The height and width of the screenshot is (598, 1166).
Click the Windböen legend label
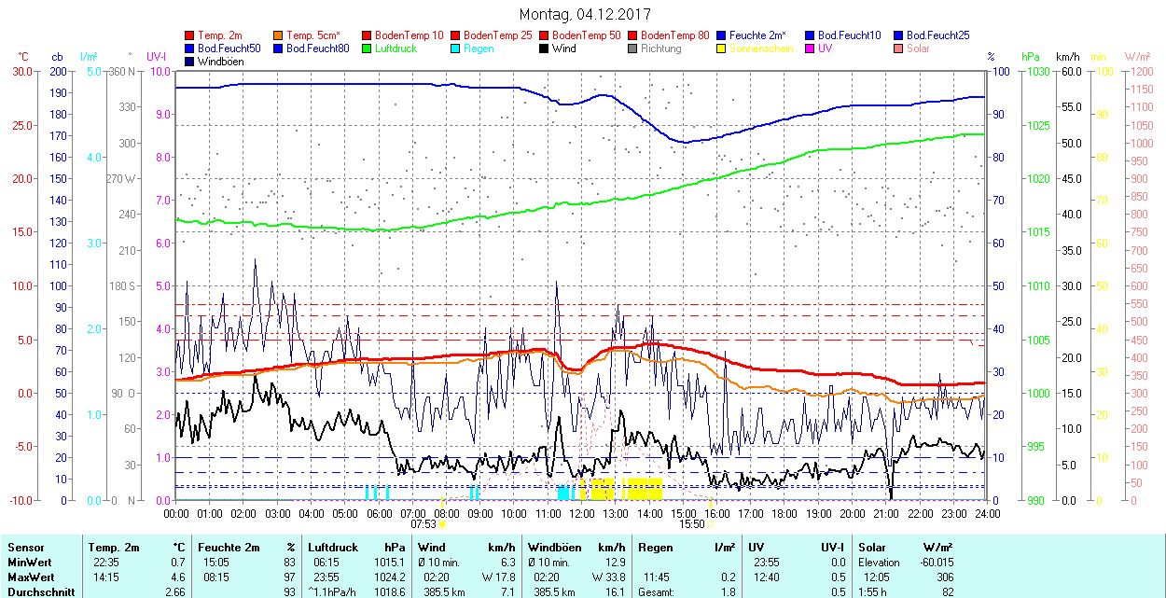click(x=220, y=62)
